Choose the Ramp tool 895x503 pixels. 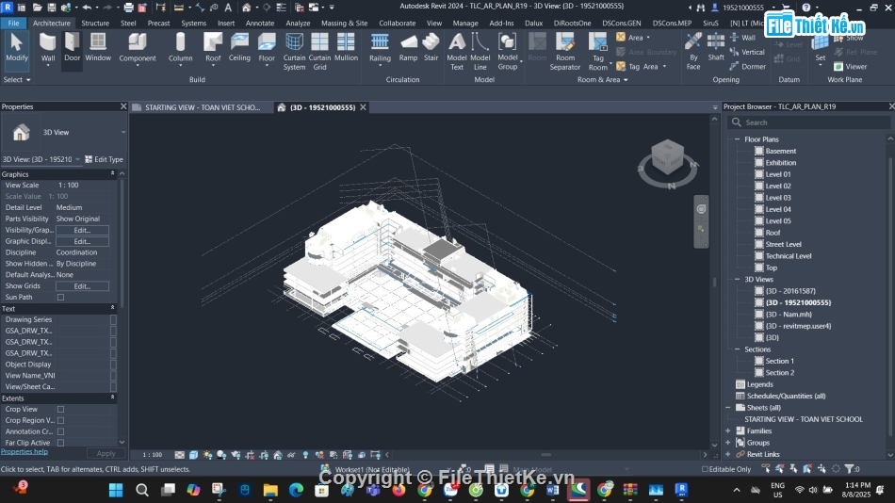click(408, 47)
